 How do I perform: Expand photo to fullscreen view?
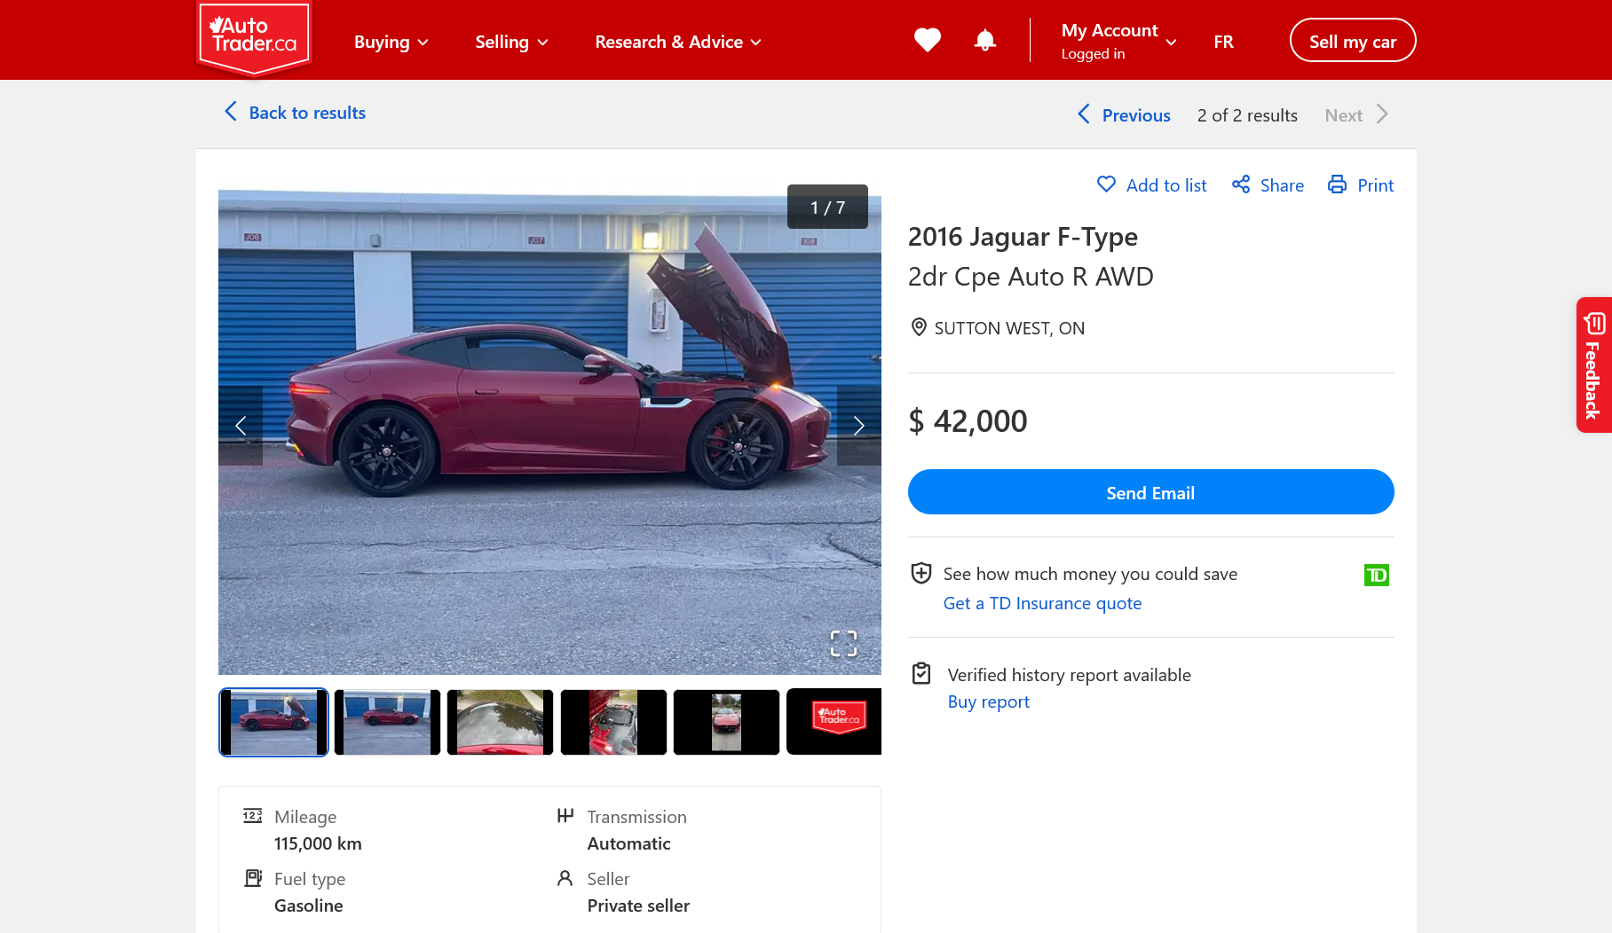click(x=843, y=643)
